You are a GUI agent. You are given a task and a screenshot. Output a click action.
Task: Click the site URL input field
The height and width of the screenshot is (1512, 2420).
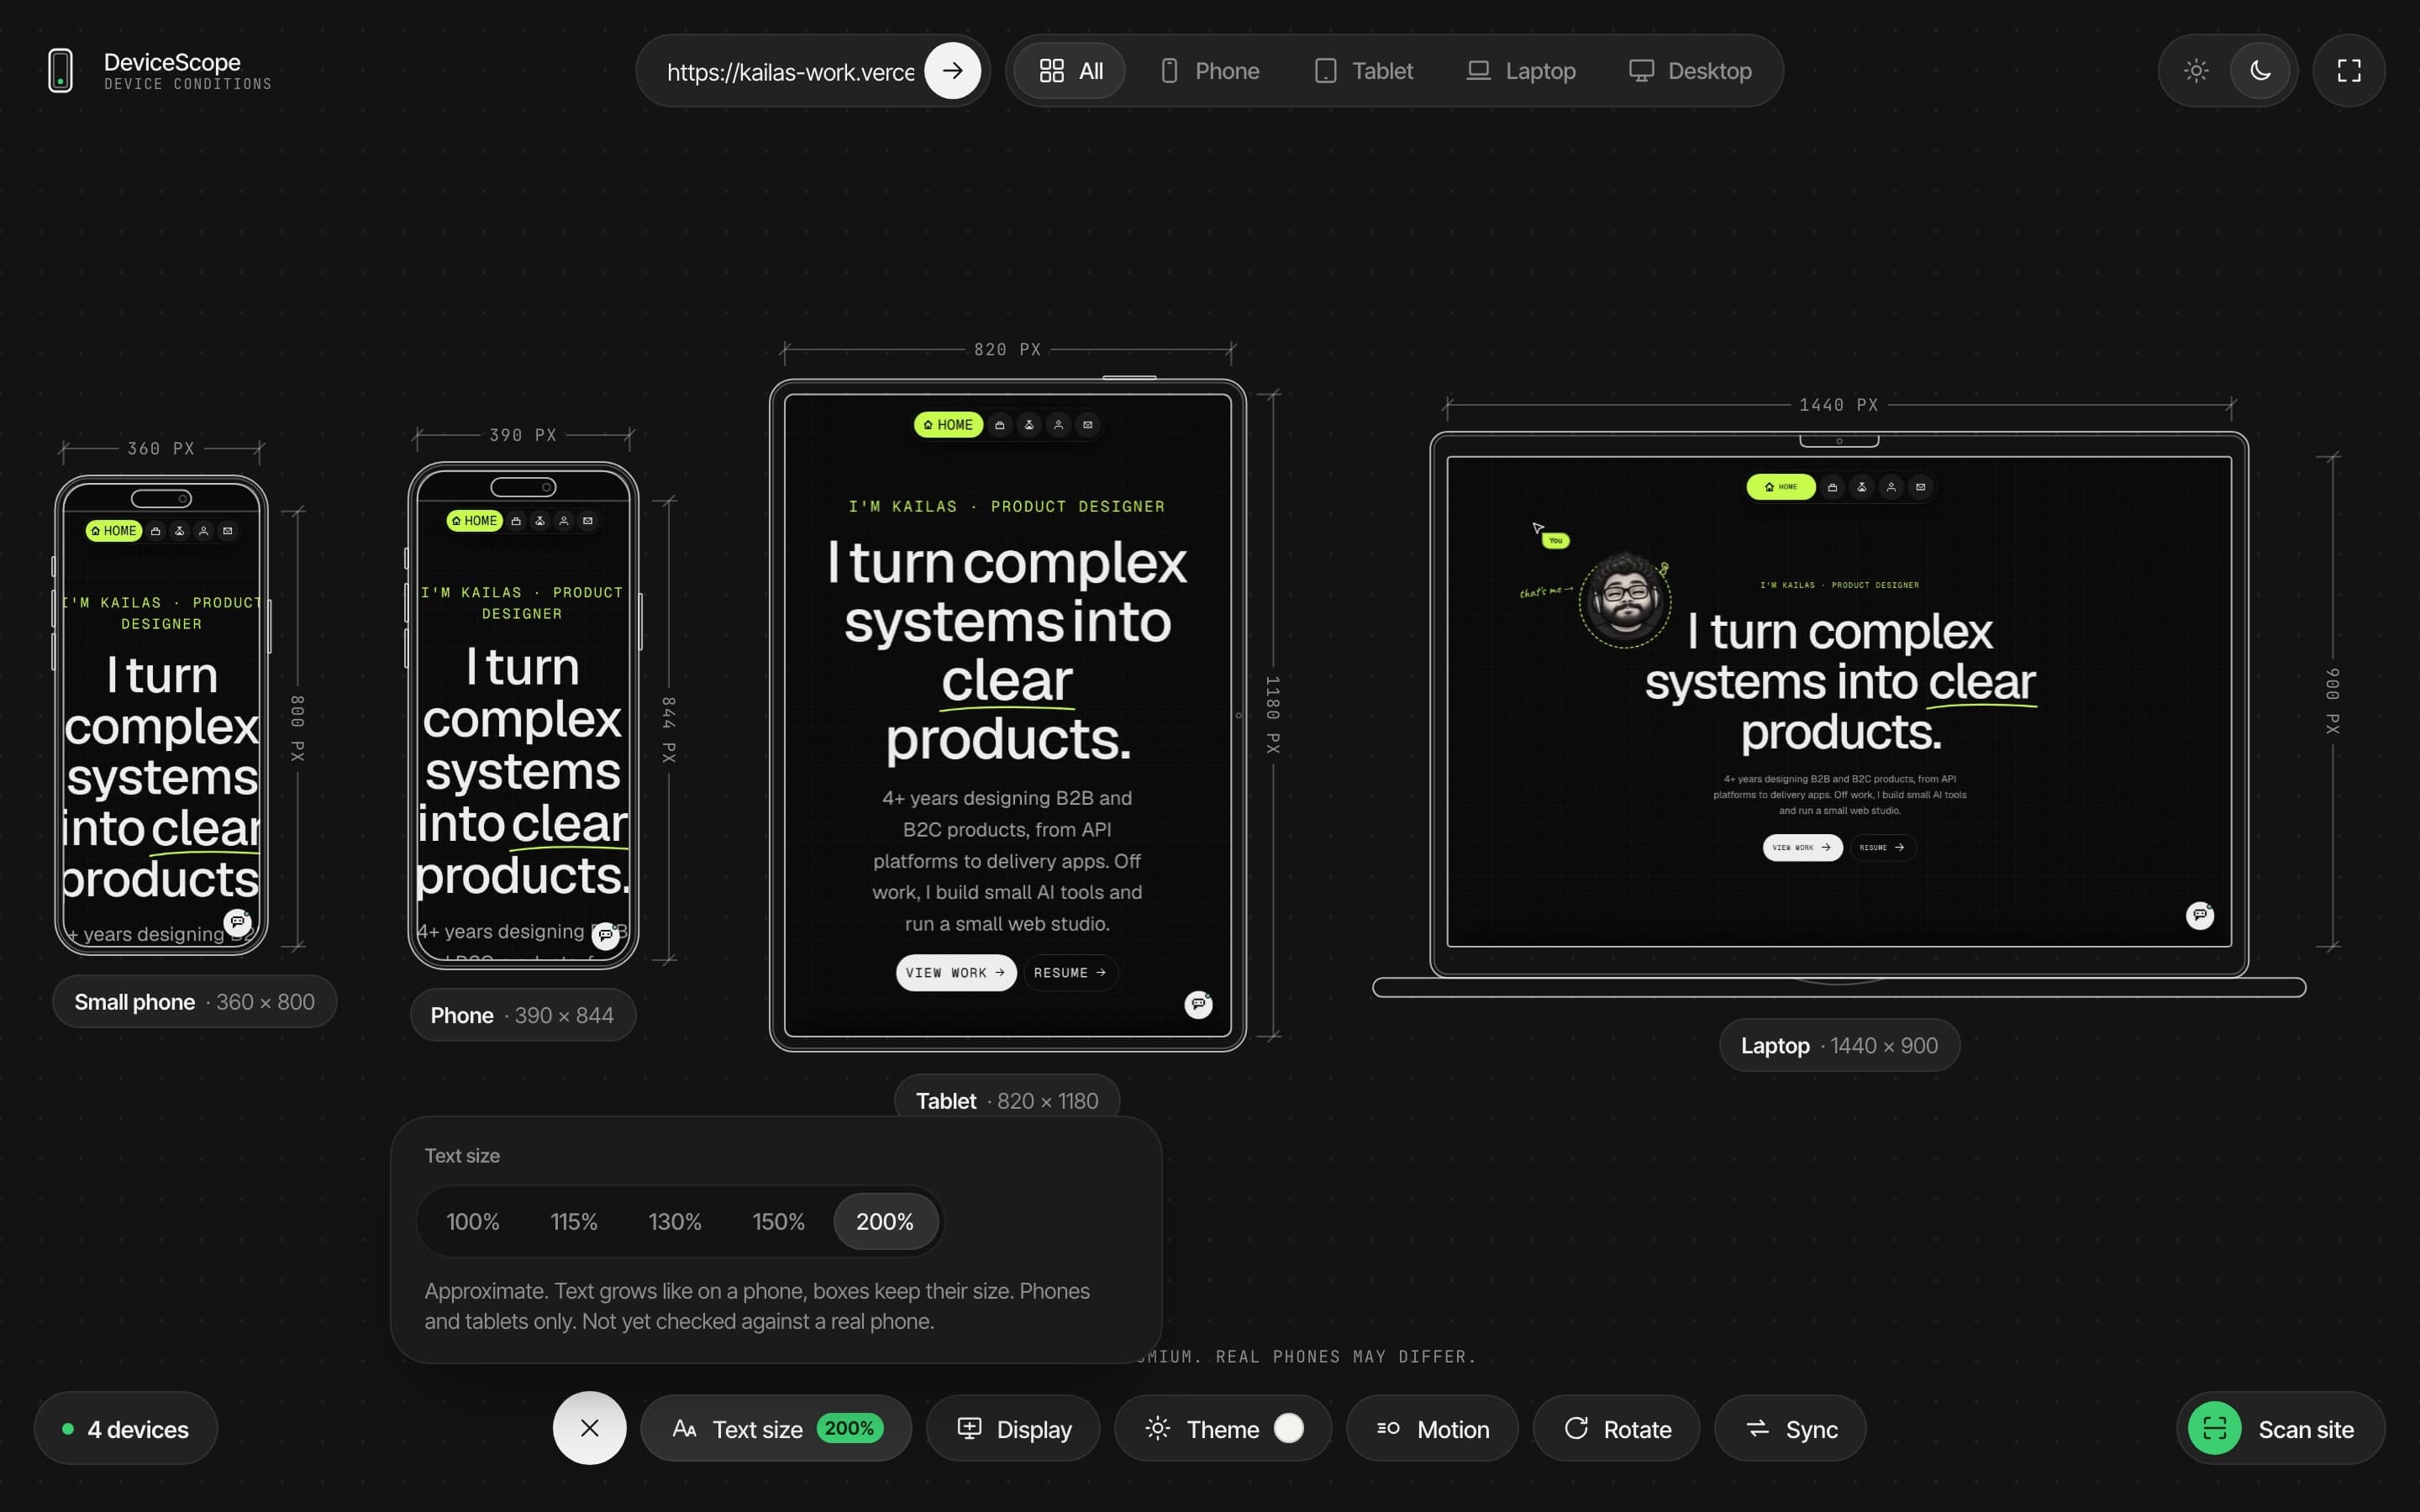point(790,72)
